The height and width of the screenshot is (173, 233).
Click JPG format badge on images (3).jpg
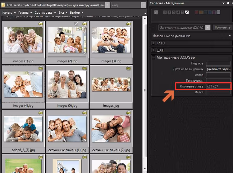point(128,24)
